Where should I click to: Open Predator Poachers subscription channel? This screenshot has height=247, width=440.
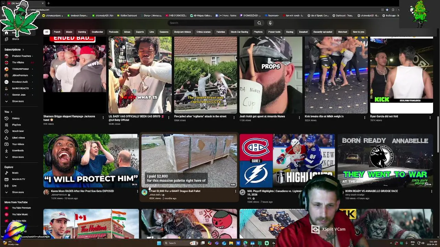tap(21, 56)
